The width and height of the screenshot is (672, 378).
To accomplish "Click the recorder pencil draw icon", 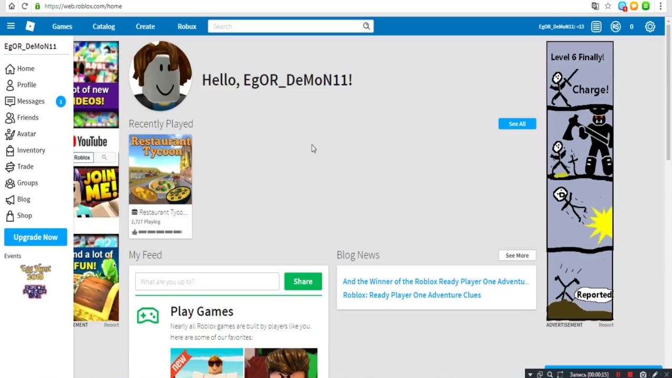I will click(x=655, y=374).
